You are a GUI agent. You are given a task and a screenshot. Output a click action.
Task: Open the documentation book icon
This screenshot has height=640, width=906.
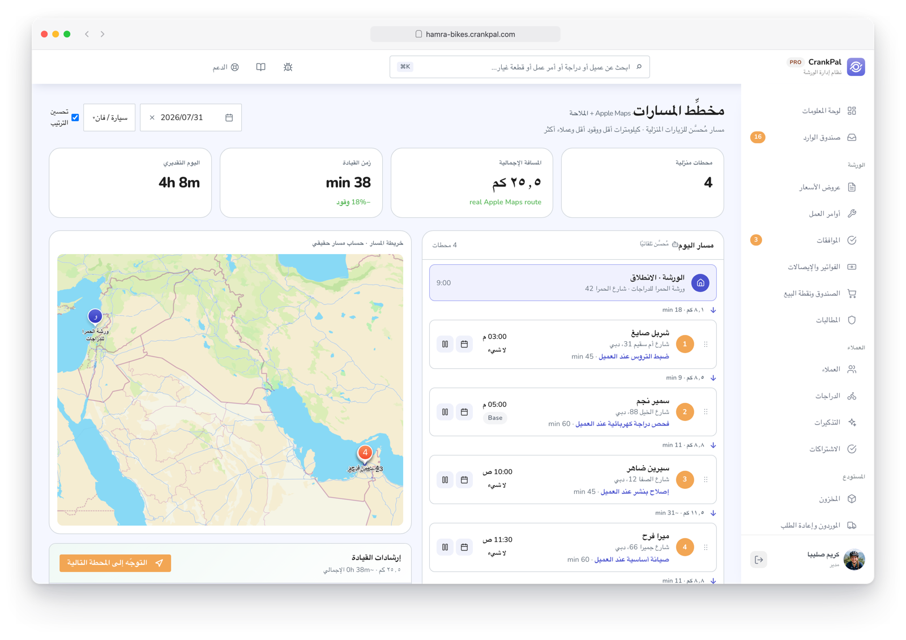(260, 67)
